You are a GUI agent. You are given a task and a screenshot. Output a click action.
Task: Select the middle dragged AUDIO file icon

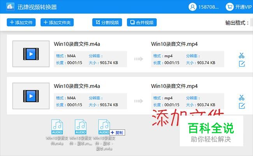point(81,127)
